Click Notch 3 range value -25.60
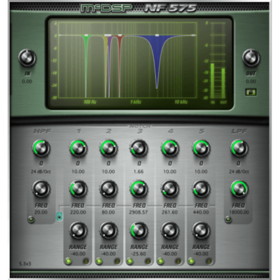This screenshot has height=280, width=280. [x=139, y=254]
